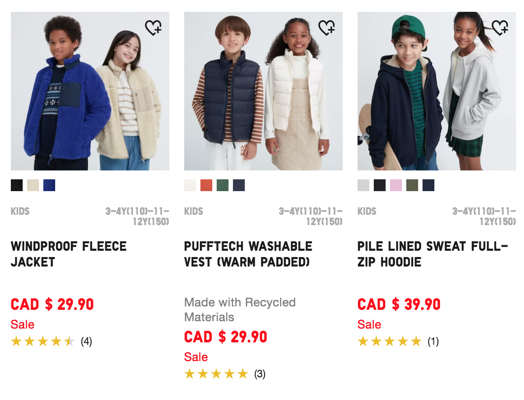View star rating for Pufftech vest

coord(216,374)
